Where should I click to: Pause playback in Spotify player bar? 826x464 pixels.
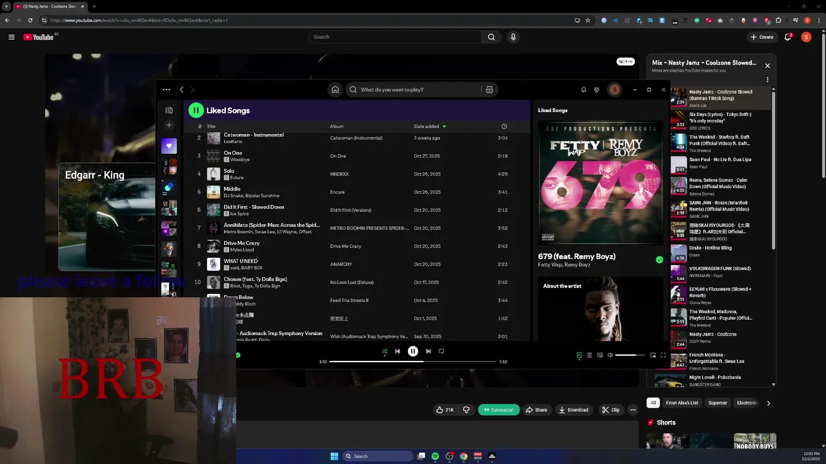pyautogui.click(x=413, y=351)
